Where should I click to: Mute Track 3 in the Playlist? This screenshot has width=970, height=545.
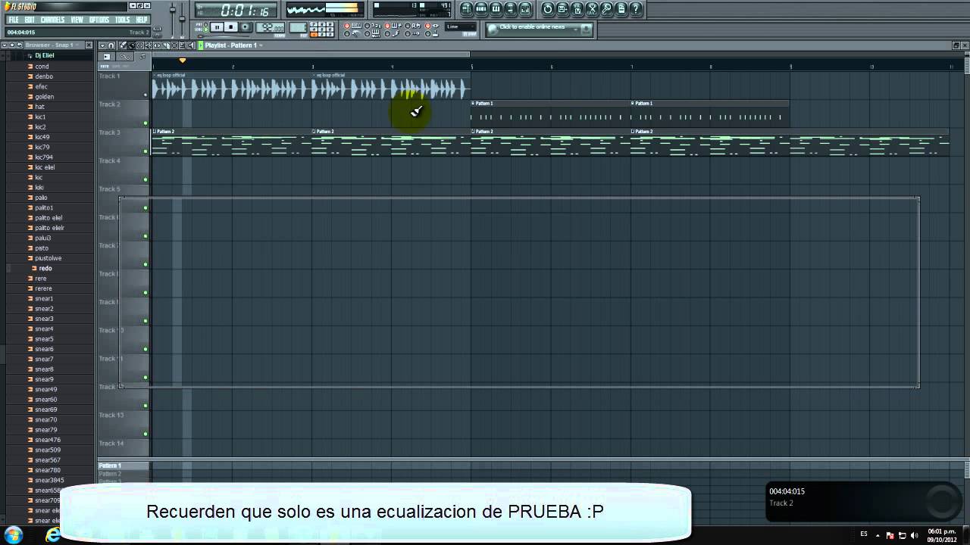click(x=145, y=151)
